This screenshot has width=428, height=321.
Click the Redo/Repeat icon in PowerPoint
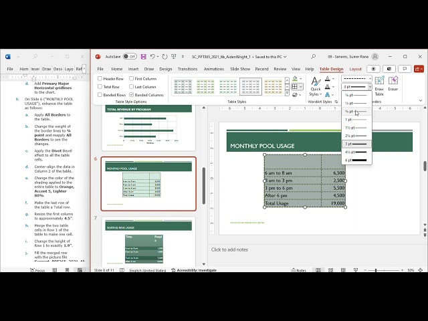pos(165,57)
